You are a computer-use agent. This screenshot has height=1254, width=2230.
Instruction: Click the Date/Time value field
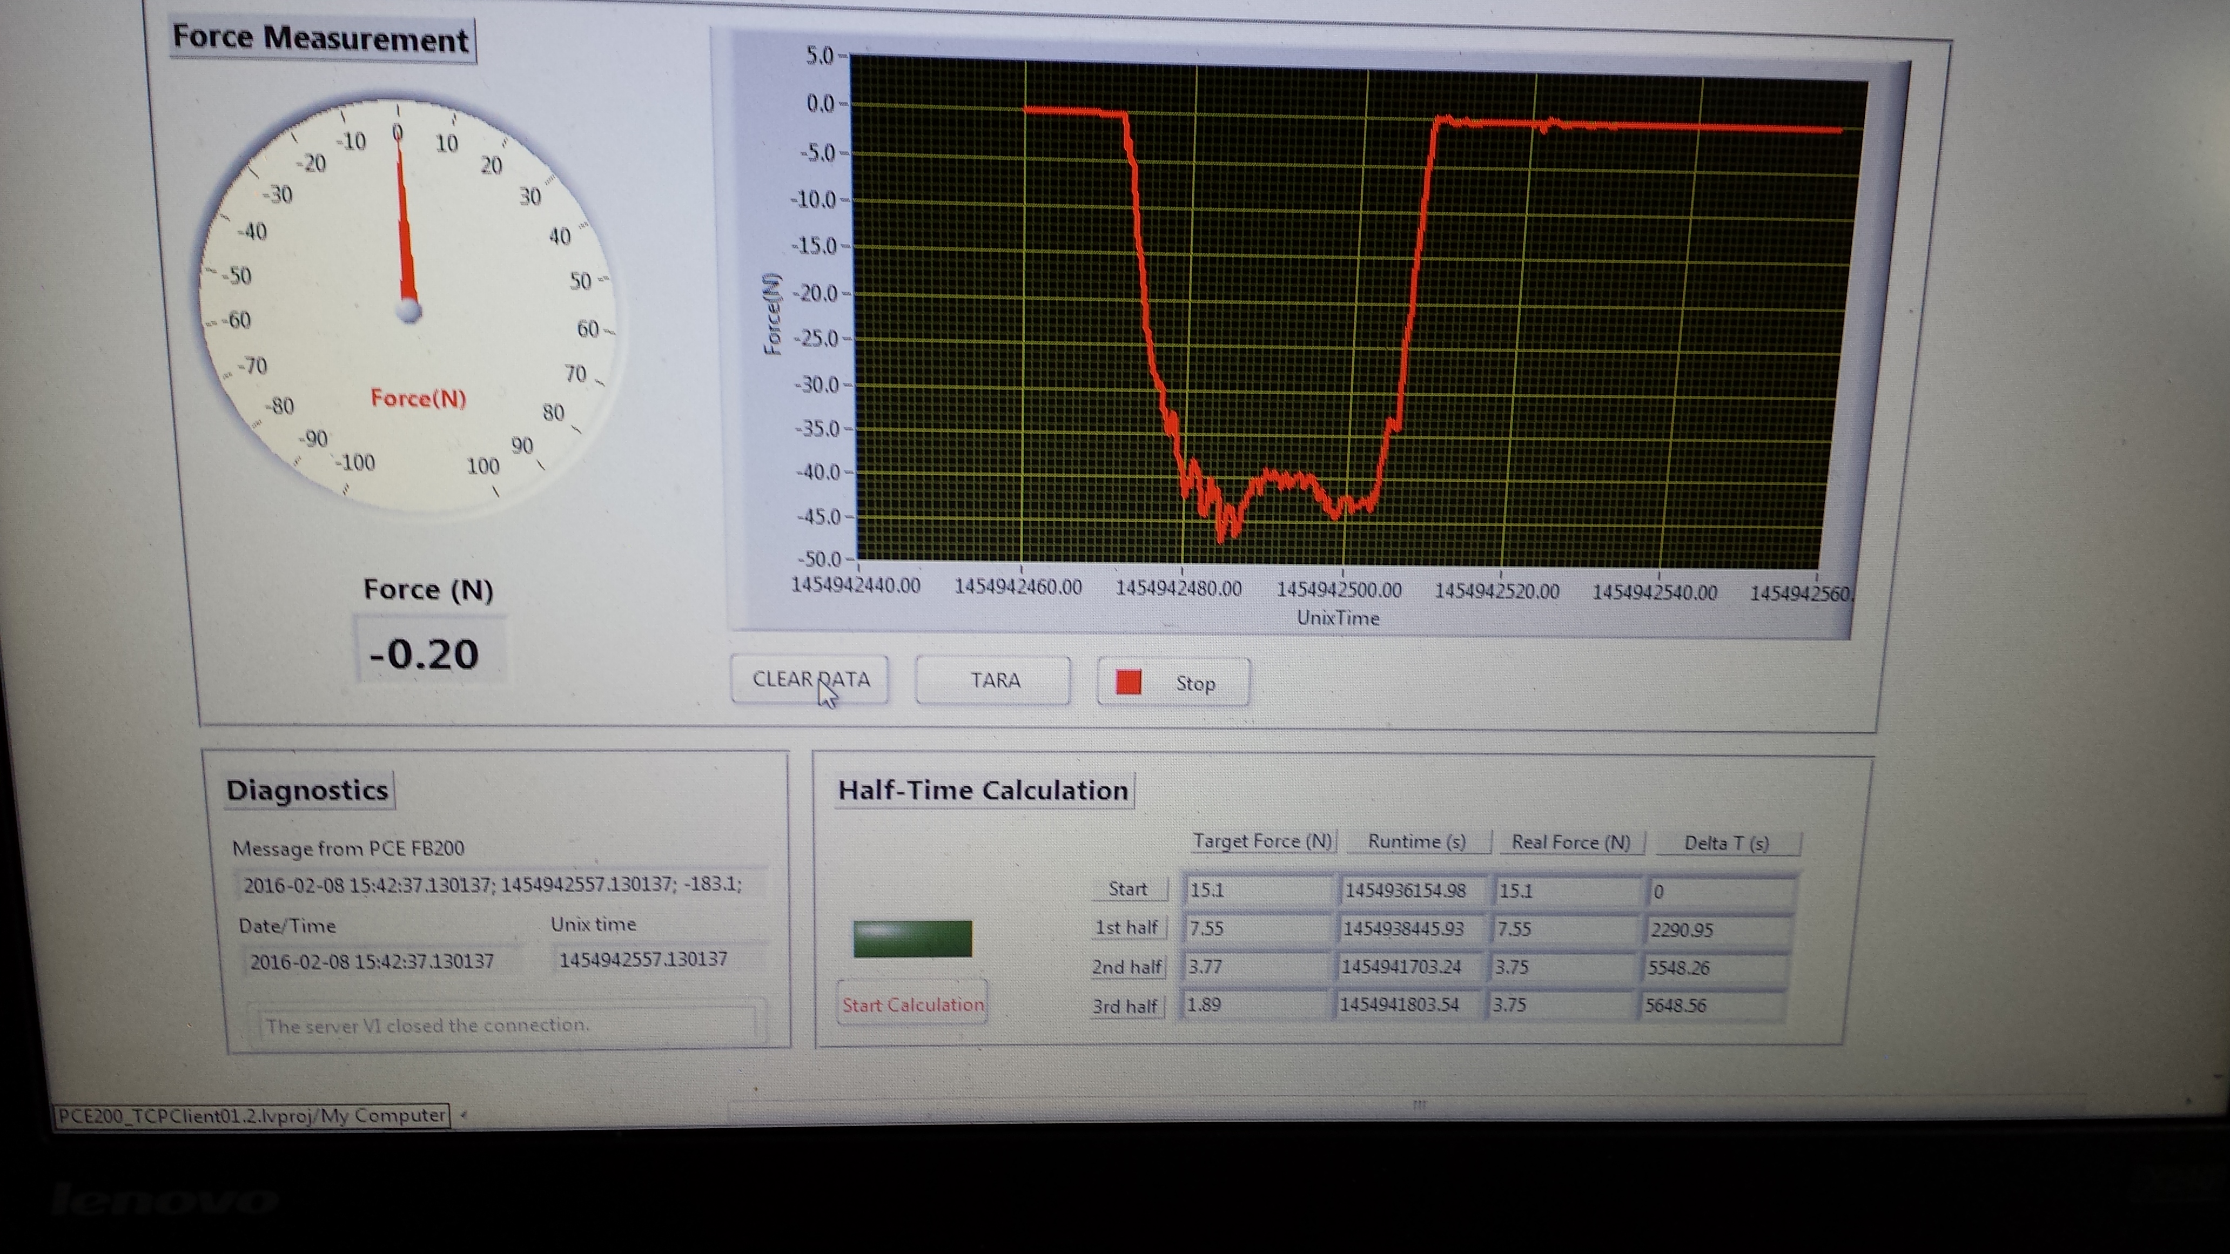[x=372, y=961]
